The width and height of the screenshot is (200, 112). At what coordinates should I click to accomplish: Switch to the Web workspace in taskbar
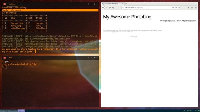click(x=21, y=111)
